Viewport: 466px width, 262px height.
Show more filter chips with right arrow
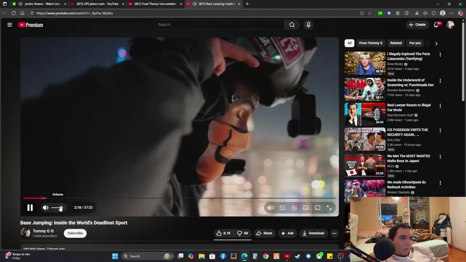pos(436,43)
